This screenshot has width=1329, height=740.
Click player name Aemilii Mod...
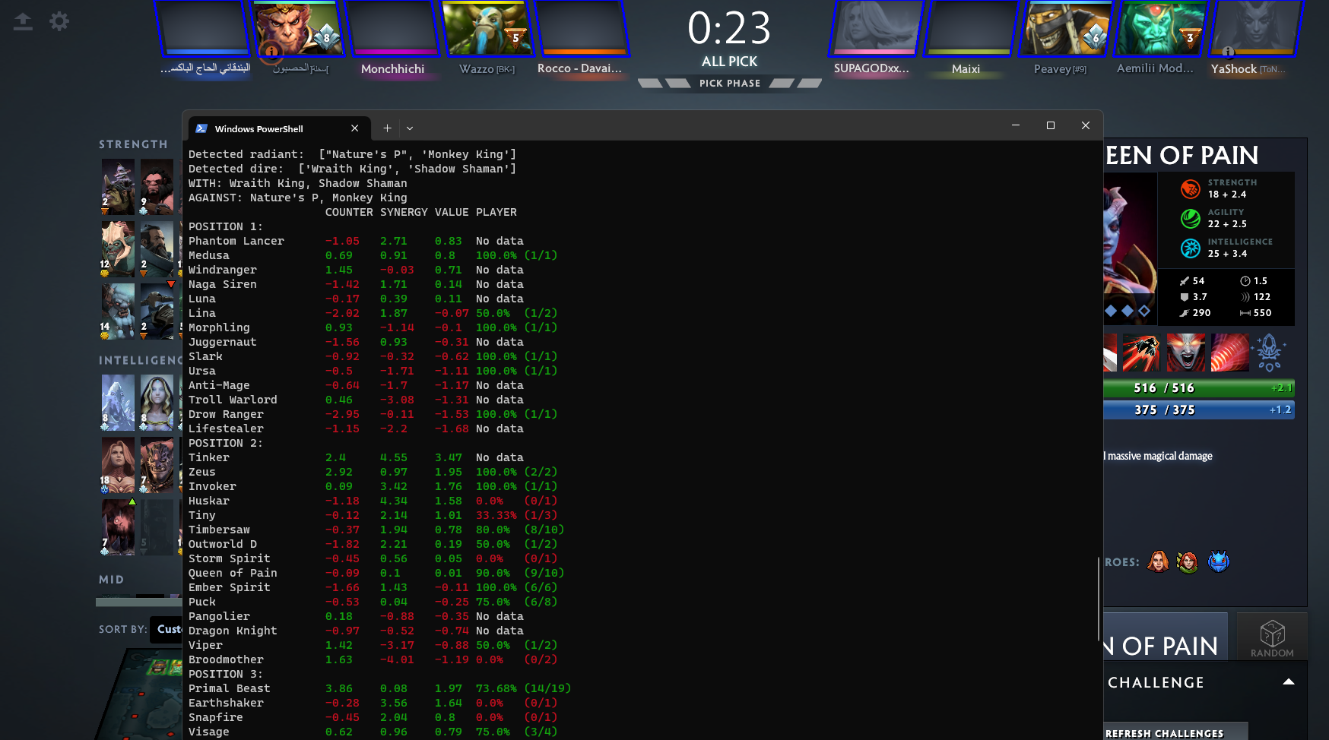(x=1155, y=68)
